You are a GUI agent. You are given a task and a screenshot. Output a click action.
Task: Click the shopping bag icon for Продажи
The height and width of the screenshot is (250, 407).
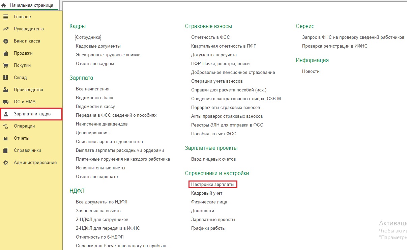5,53
